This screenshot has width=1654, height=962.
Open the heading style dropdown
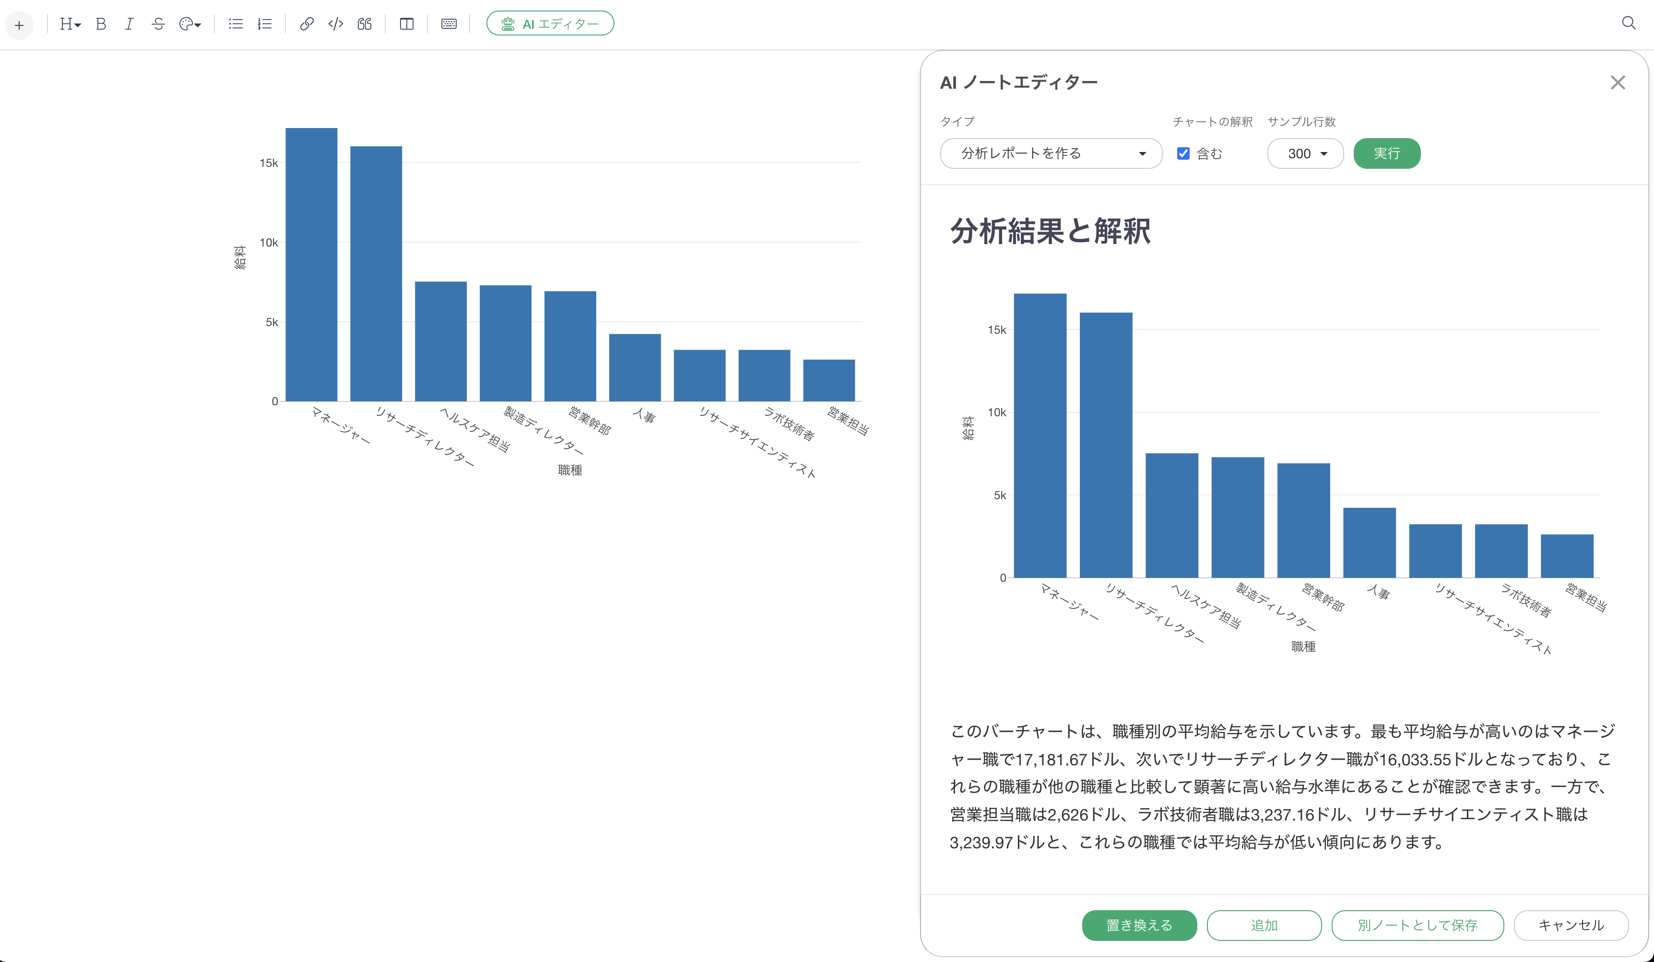click(70, 24)
